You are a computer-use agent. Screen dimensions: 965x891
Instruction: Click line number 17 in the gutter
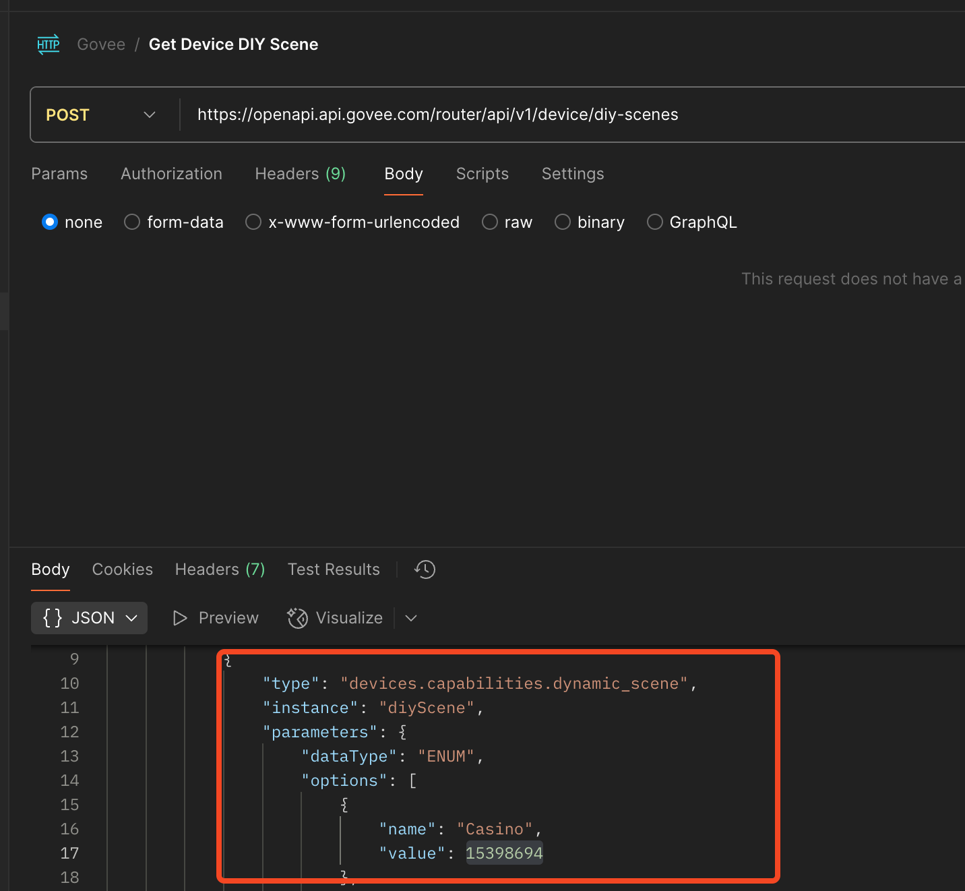point(69,853)
